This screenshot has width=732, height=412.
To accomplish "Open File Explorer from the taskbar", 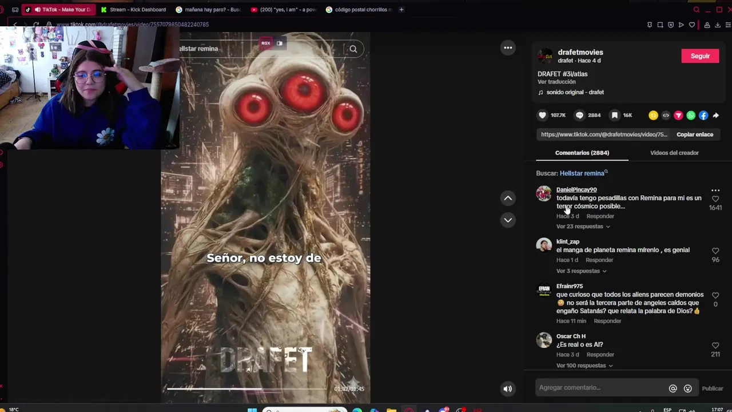I will click(391, 410).
